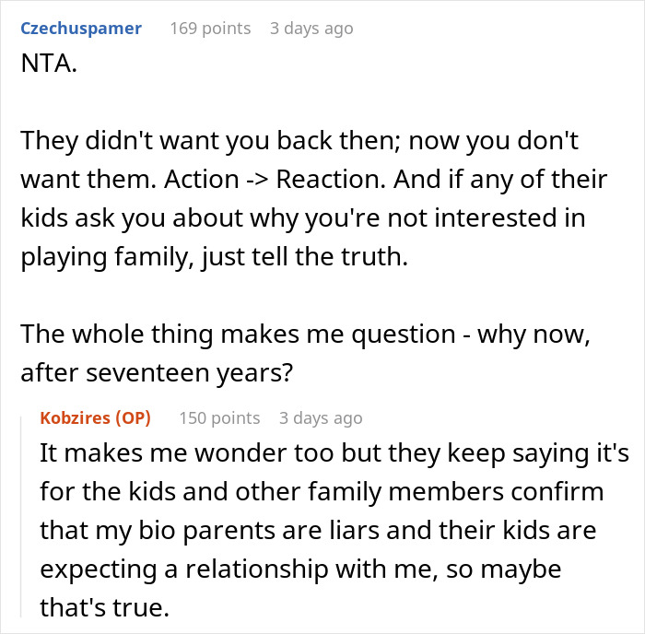Click the 169 points score
This screenshot has width=645, height=634.
(x=210, y=29)
